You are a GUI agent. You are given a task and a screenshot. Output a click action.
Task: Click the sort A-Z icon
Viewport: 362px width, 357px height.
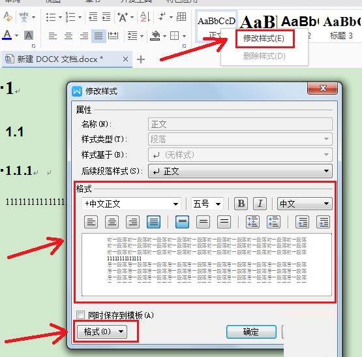click(x=145, y=17)
